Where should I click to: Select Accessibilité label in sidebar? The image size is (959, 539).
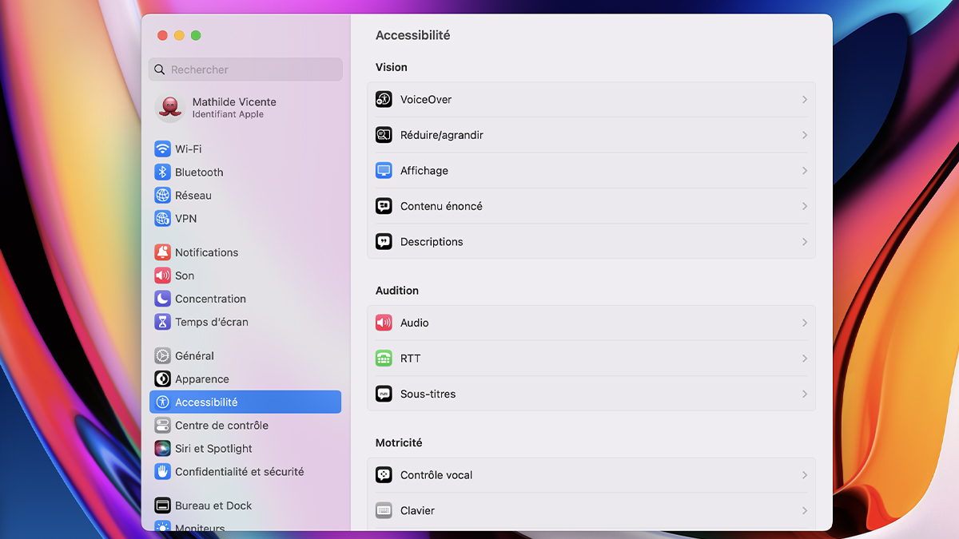tap(206, 402)
